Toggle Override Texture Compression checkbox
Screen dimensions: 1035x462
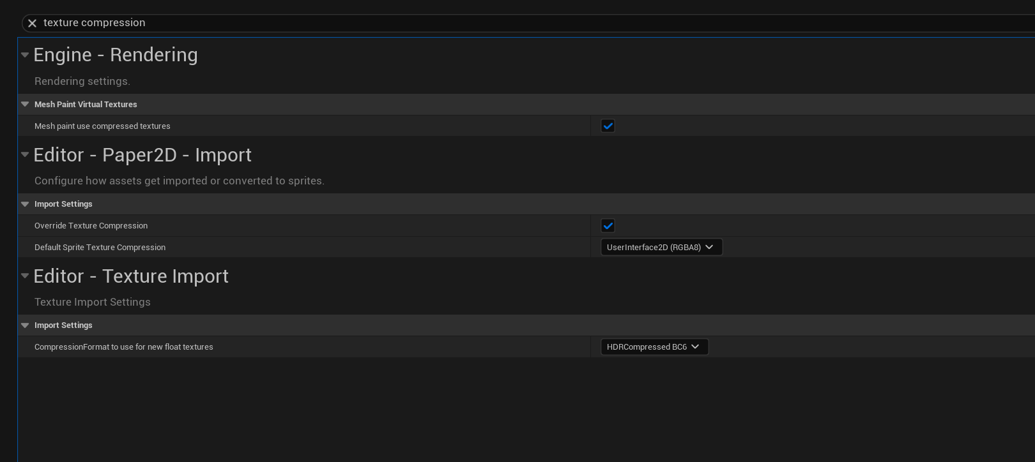(608, 225)
